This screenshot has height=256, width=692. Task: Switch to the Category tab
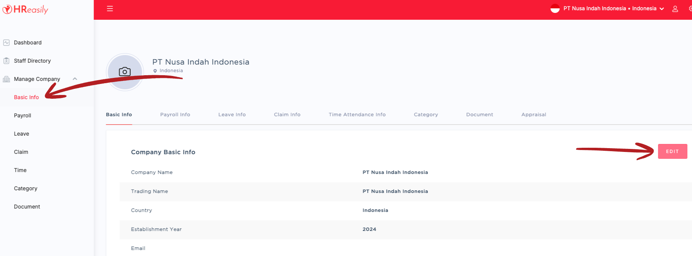tap(426, 114)
